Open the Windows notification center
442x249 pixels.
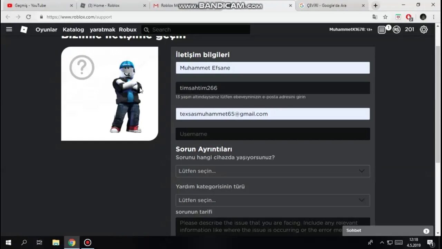pyautogui.click(x=430, y=242)
